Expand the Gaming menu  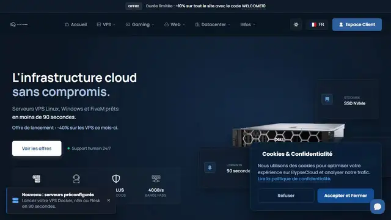(x=140, y=24)
